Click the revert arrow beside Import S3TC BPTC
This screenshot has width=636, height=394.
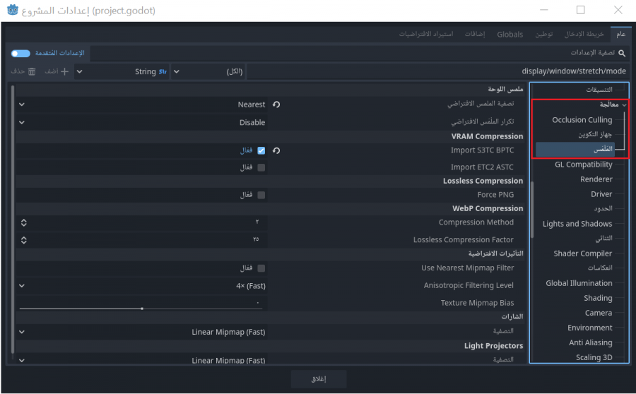pyautogui.click(x=276, y=150)
